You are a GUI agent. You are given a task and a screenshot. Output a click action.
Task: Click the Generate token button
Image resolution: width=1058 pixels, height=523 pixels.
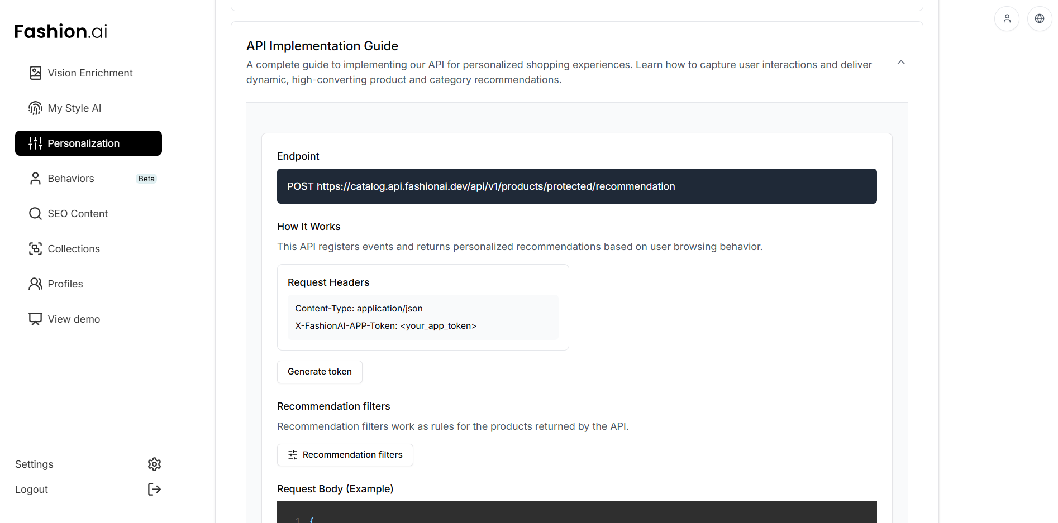click(319, 371)
